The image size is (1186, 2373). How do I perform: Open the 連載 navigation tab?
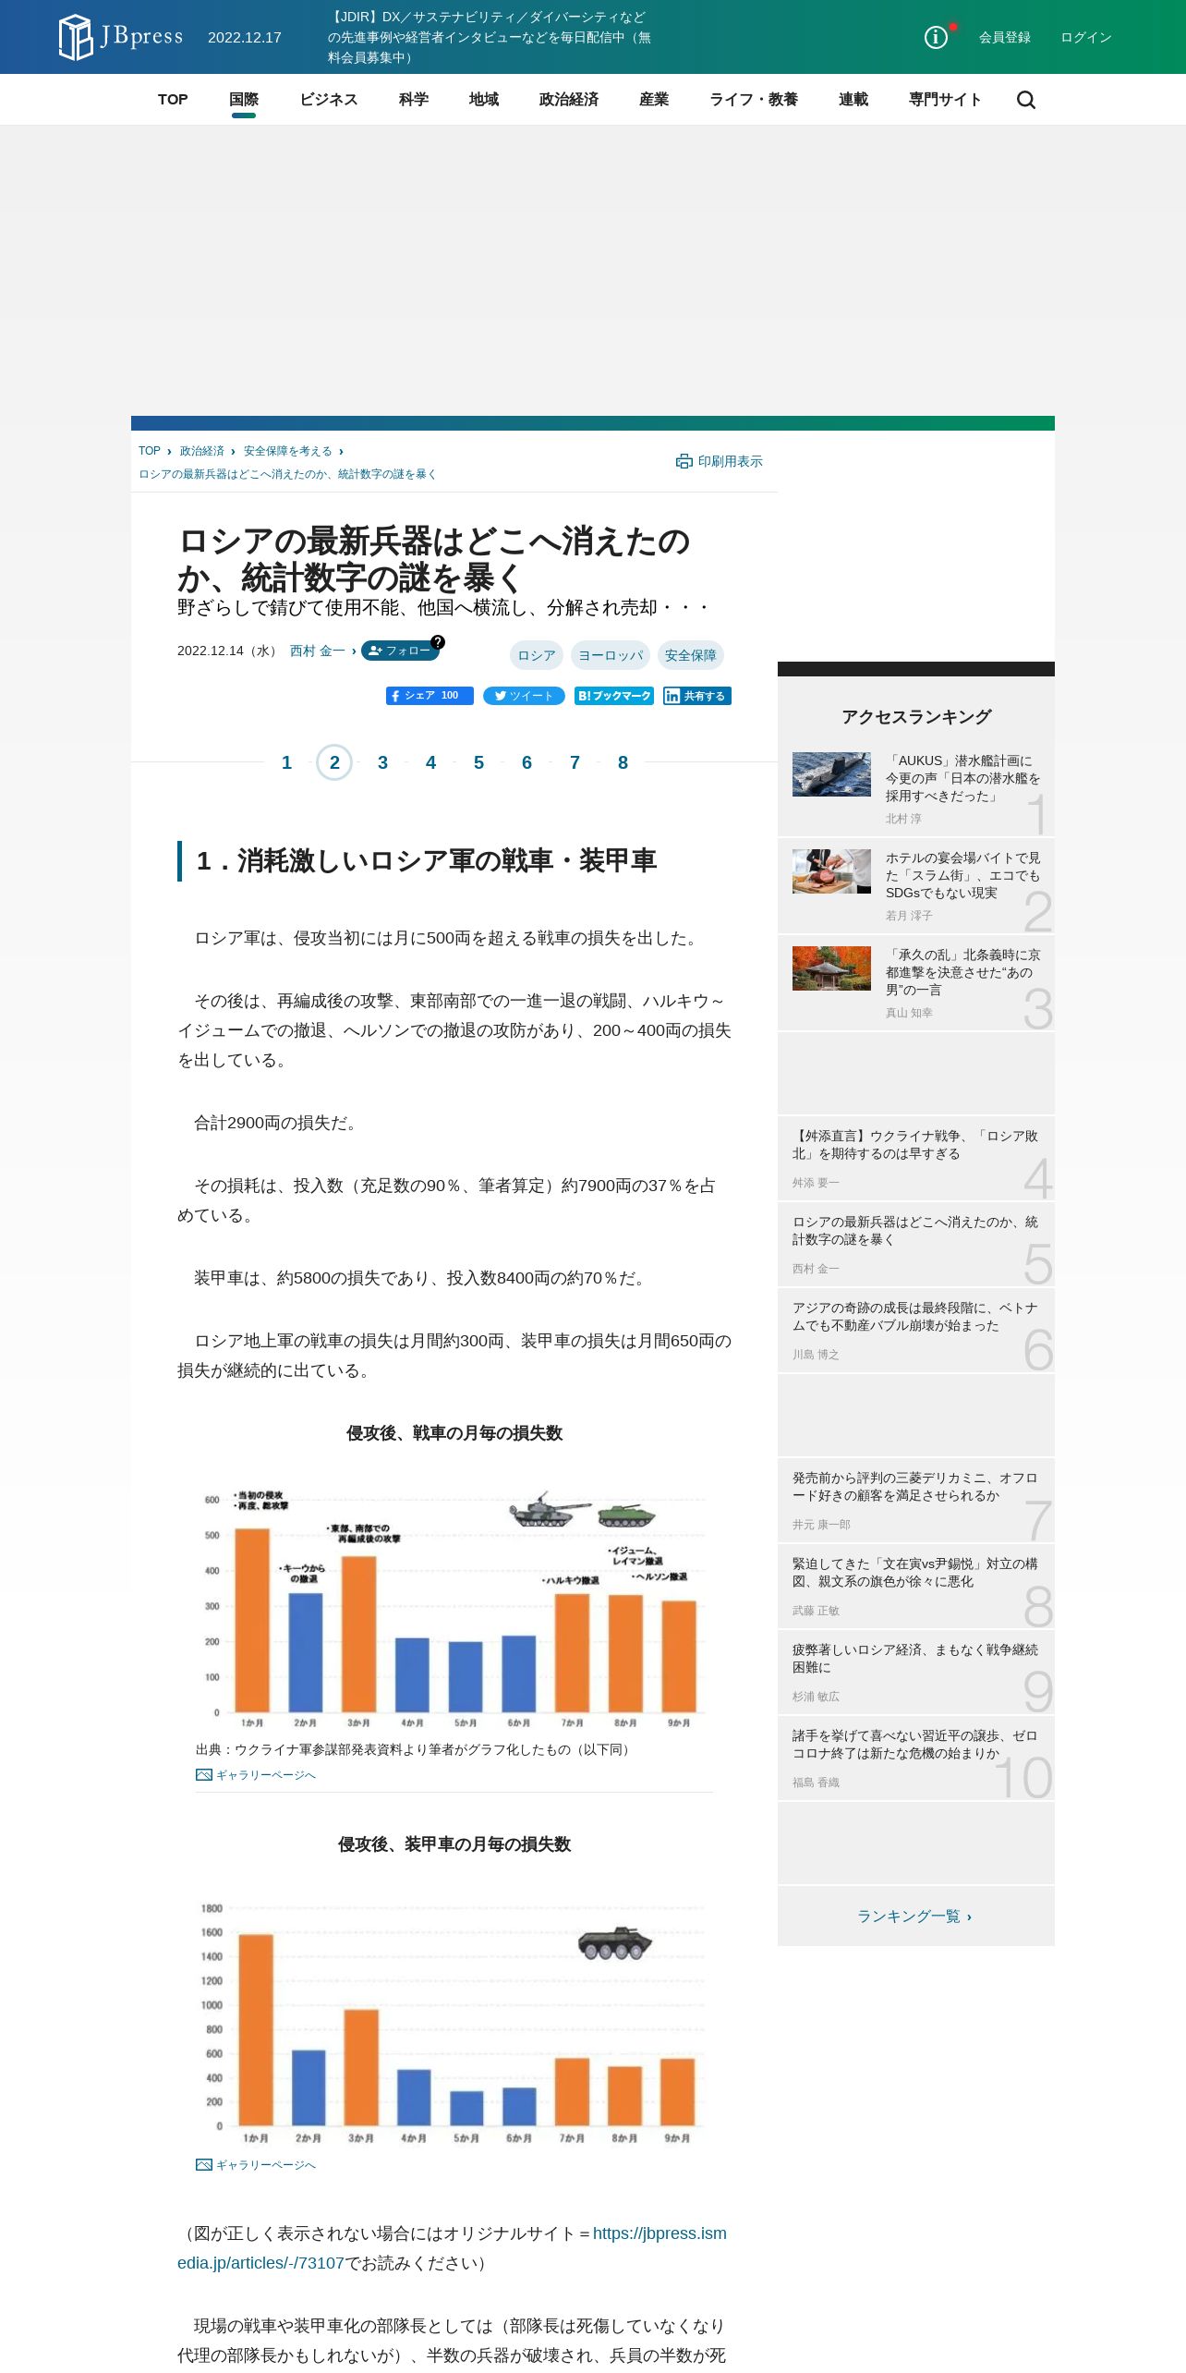point(853,100)
